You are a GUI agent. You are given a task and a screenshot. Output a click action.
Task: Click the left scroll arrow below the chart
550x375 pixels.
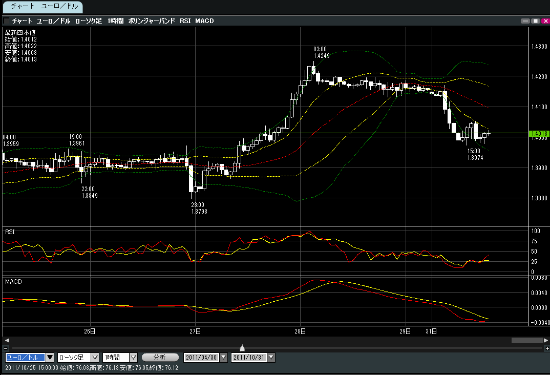[6, 340]
